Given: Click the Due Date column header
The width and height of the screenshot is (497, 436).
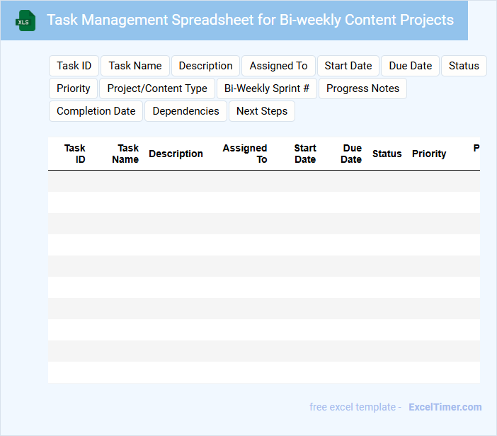Looking at the screenshot, I should click(x=351, y=154).
